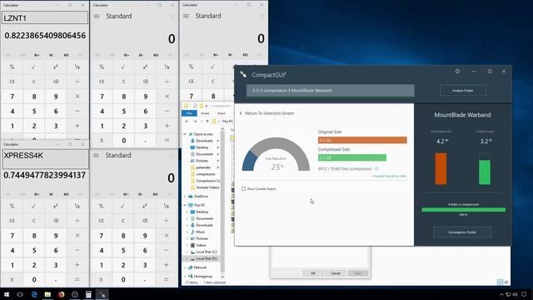Expand Local Disk (C:) in Explorer tree
Screen dimensions: 533x300
click(187, 252)
